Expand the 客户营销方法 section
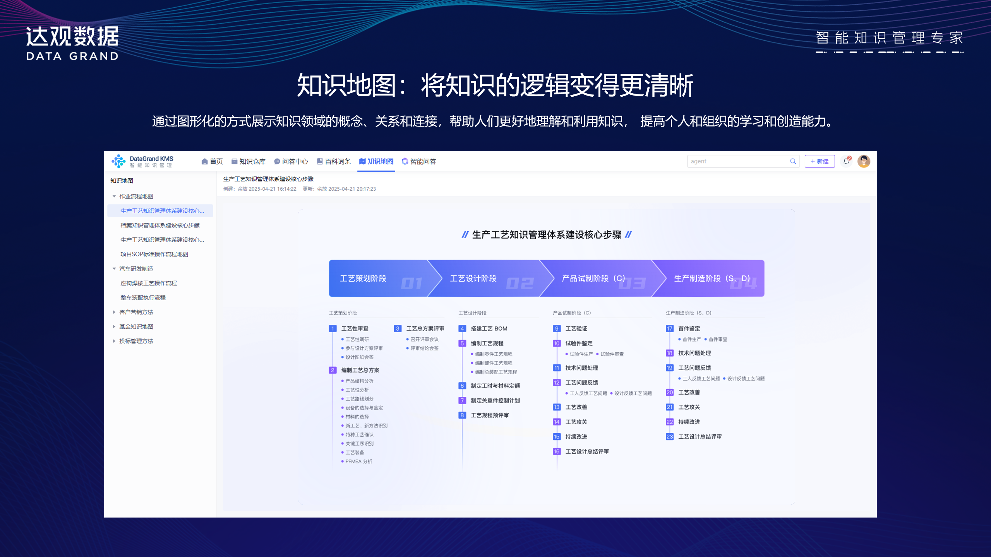 click(x=113, y=312)
